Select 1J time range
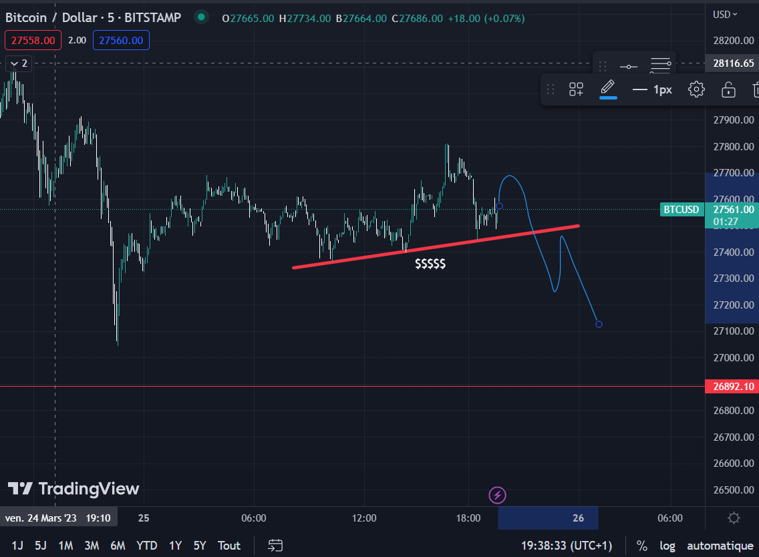759x557 pixels. click(x=17, y=546)
